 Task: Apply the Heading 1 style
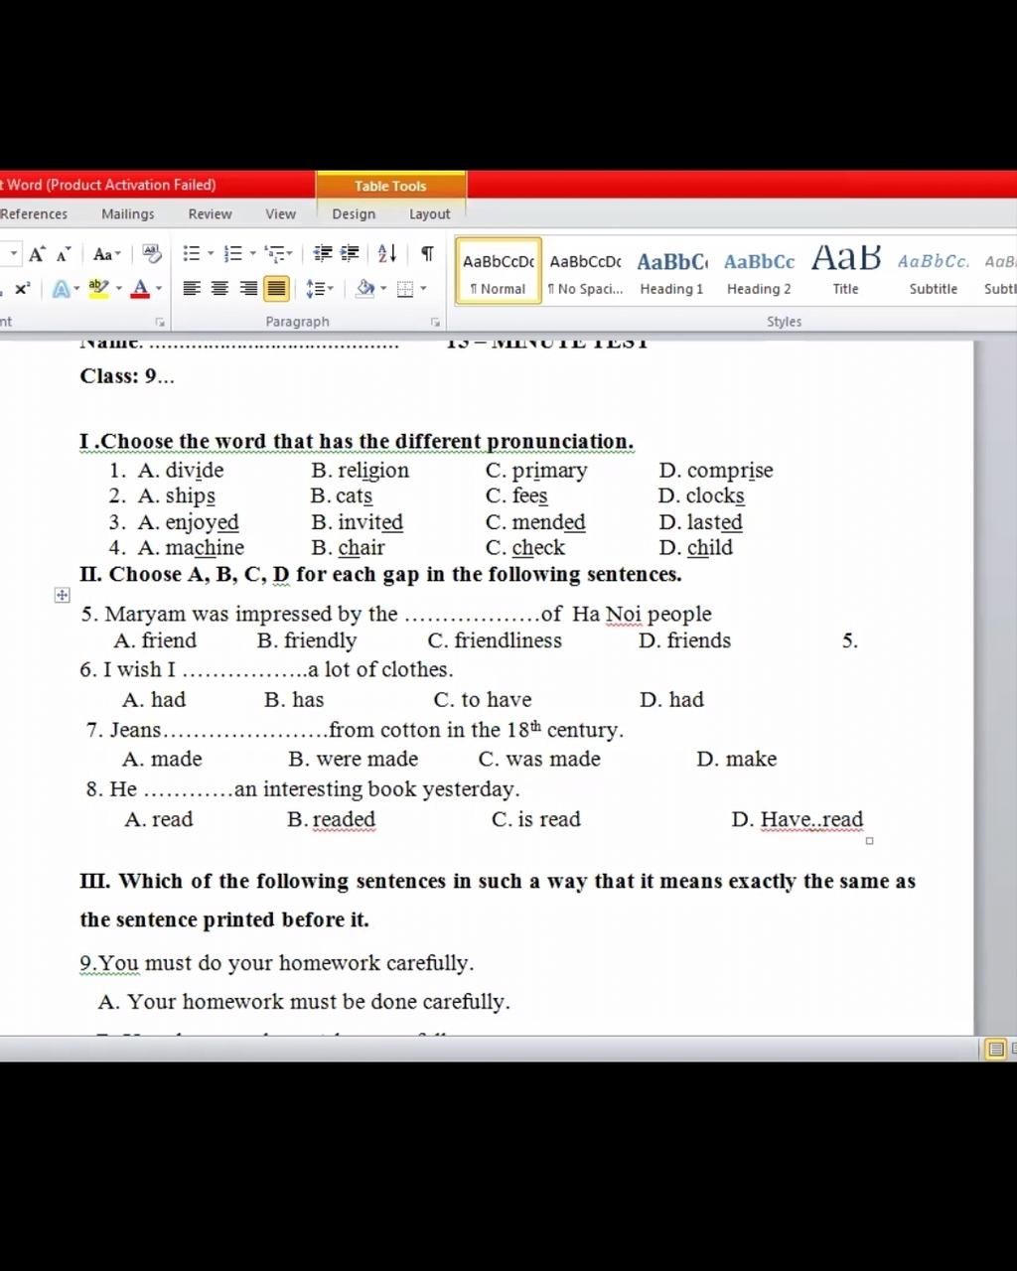[x=672, y=271]
